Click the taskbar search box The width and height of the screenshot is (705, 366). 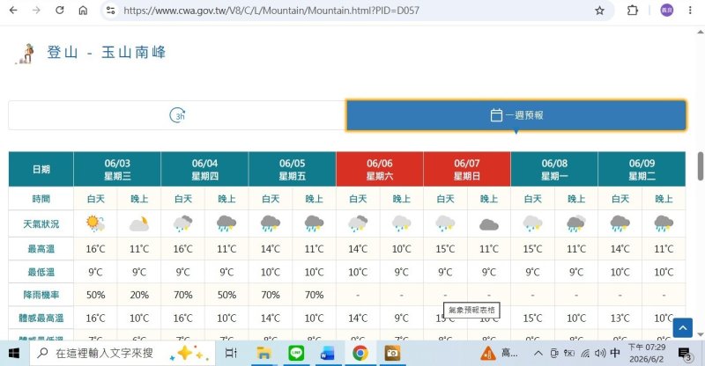[x=122, y=354]
